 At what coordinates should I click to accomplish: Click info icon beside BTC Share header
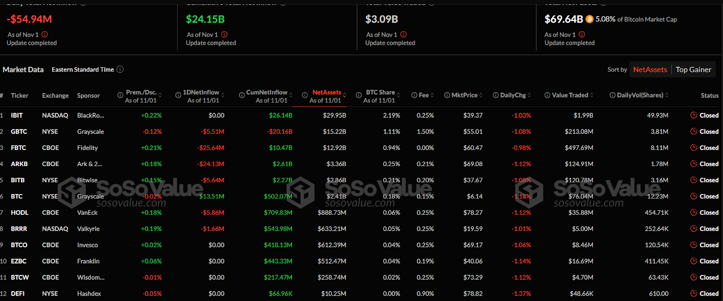[x=358, y=95]
